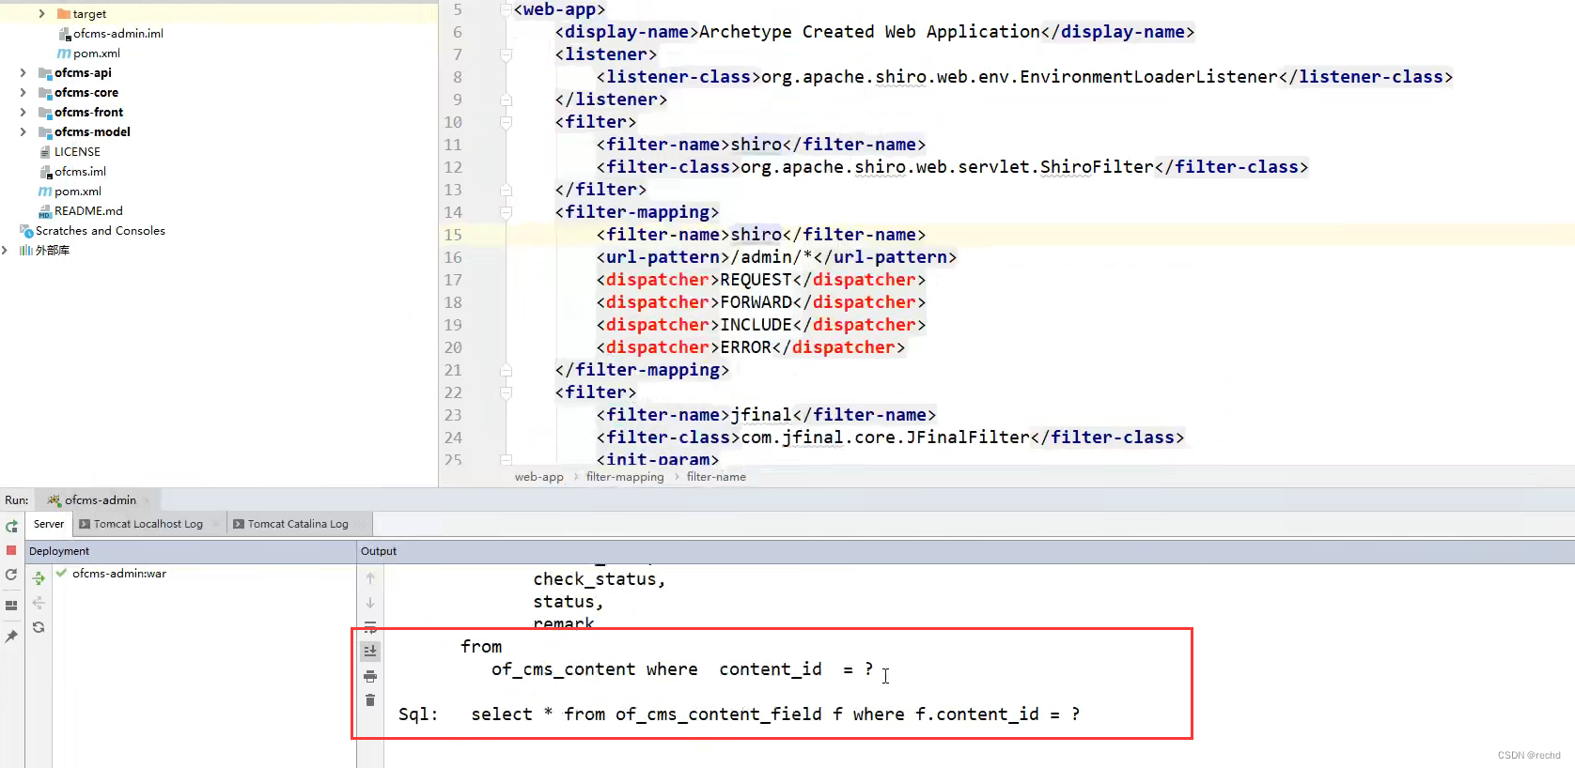Click the ofcms-api module folder icon
The width and height of the screenshot is (1575, 768).
(45, 73)
